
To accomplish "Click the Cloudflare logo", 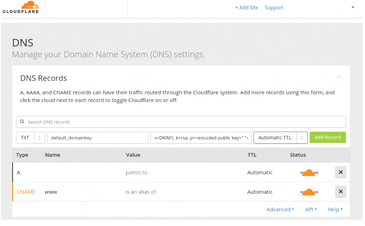I will point(21,7).
